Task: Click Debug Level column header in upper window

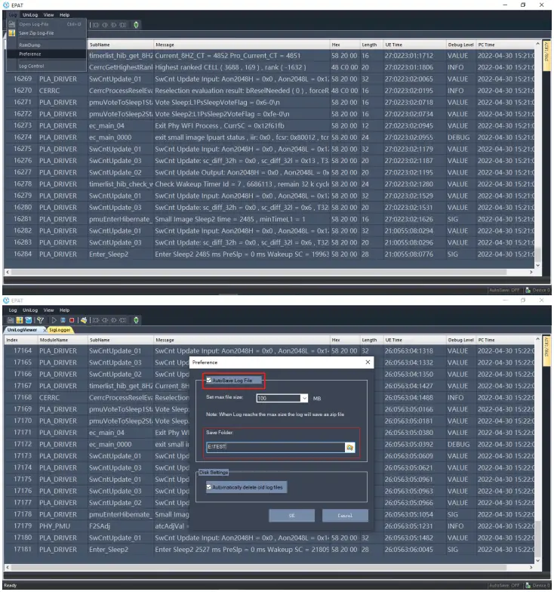Action: (460, 45)
